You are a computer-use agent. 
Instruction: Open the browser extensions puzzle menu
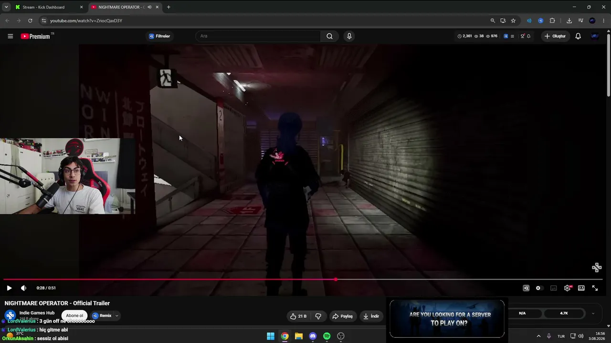point(552,20)
